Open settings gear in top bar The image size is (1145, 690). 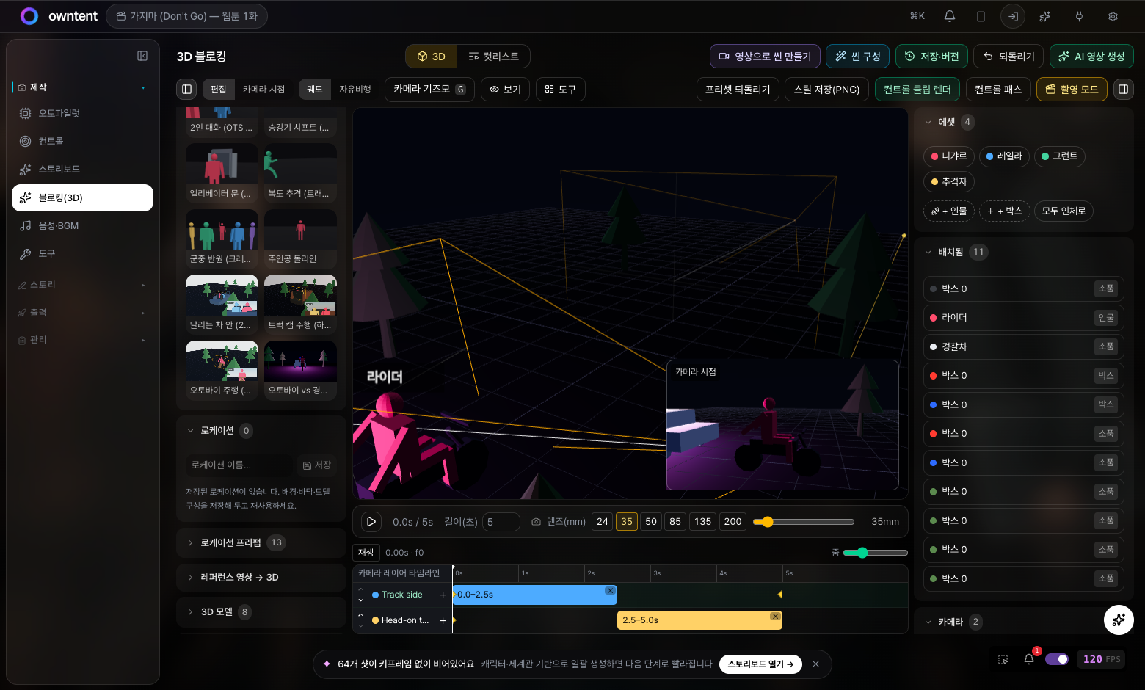[1113, 16]
